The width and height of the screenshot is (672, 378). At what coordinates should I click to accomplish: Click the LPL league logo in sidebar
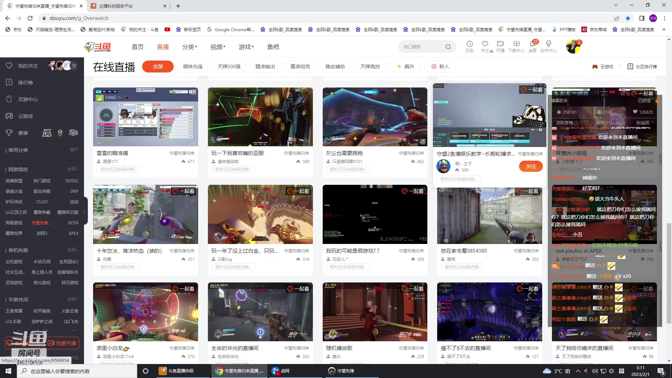pyautogui.click(x=47, y=133)
